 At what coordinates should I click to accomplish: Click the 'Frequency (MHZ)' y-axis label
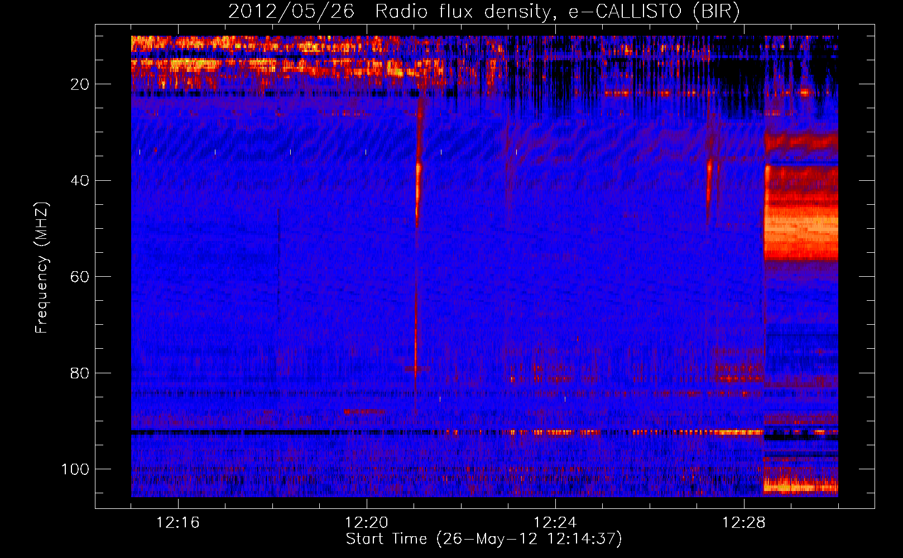[42, 267]
